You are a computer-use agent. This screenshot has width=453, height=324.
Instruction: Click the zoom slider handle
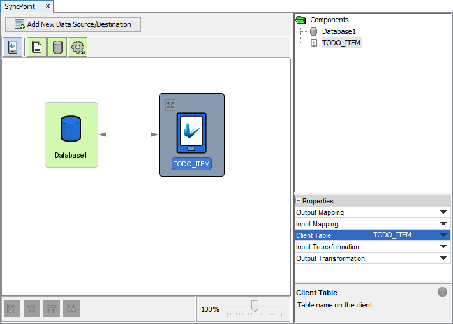coord(255,307)
